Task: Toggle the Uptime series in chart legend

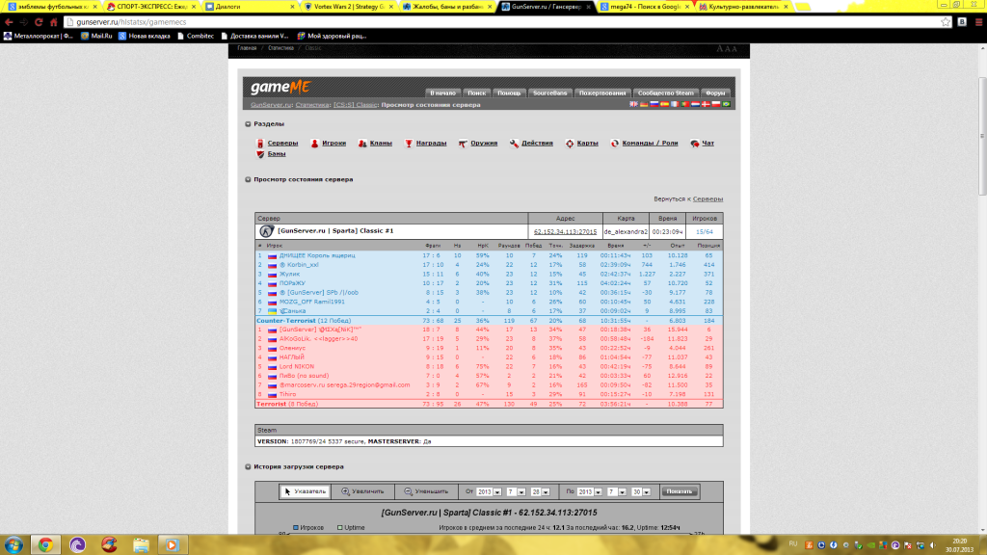Action: [339, 528]
